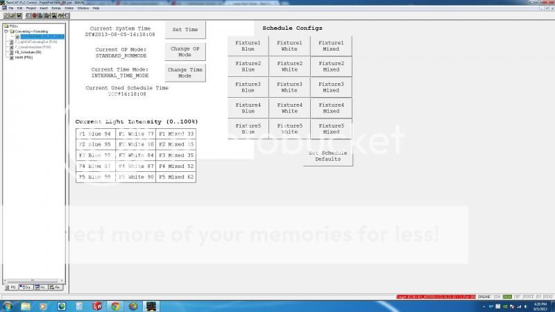Open SolidWorks from the taskbar

click(97, 305)
